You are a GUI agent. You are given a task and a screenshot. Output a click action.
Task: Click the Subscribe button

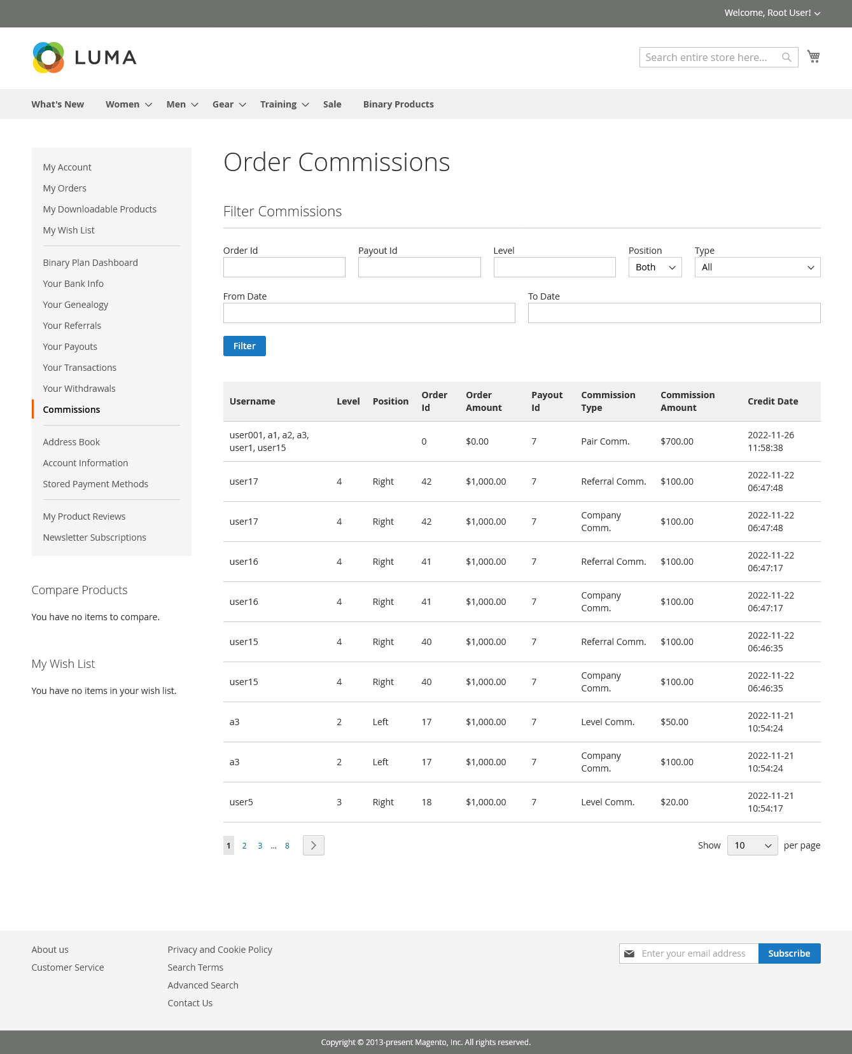pos(788,953)
